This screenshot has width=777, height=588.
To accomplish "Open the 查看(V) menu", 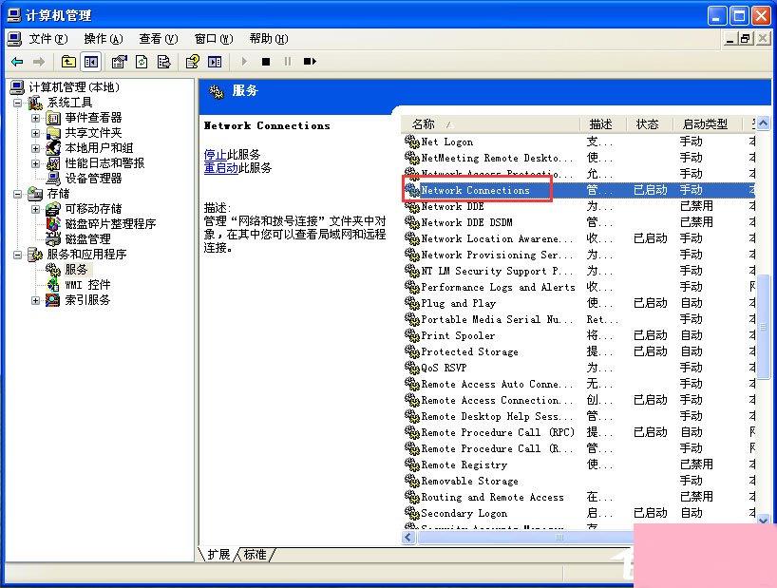I will tap(158, 39).
